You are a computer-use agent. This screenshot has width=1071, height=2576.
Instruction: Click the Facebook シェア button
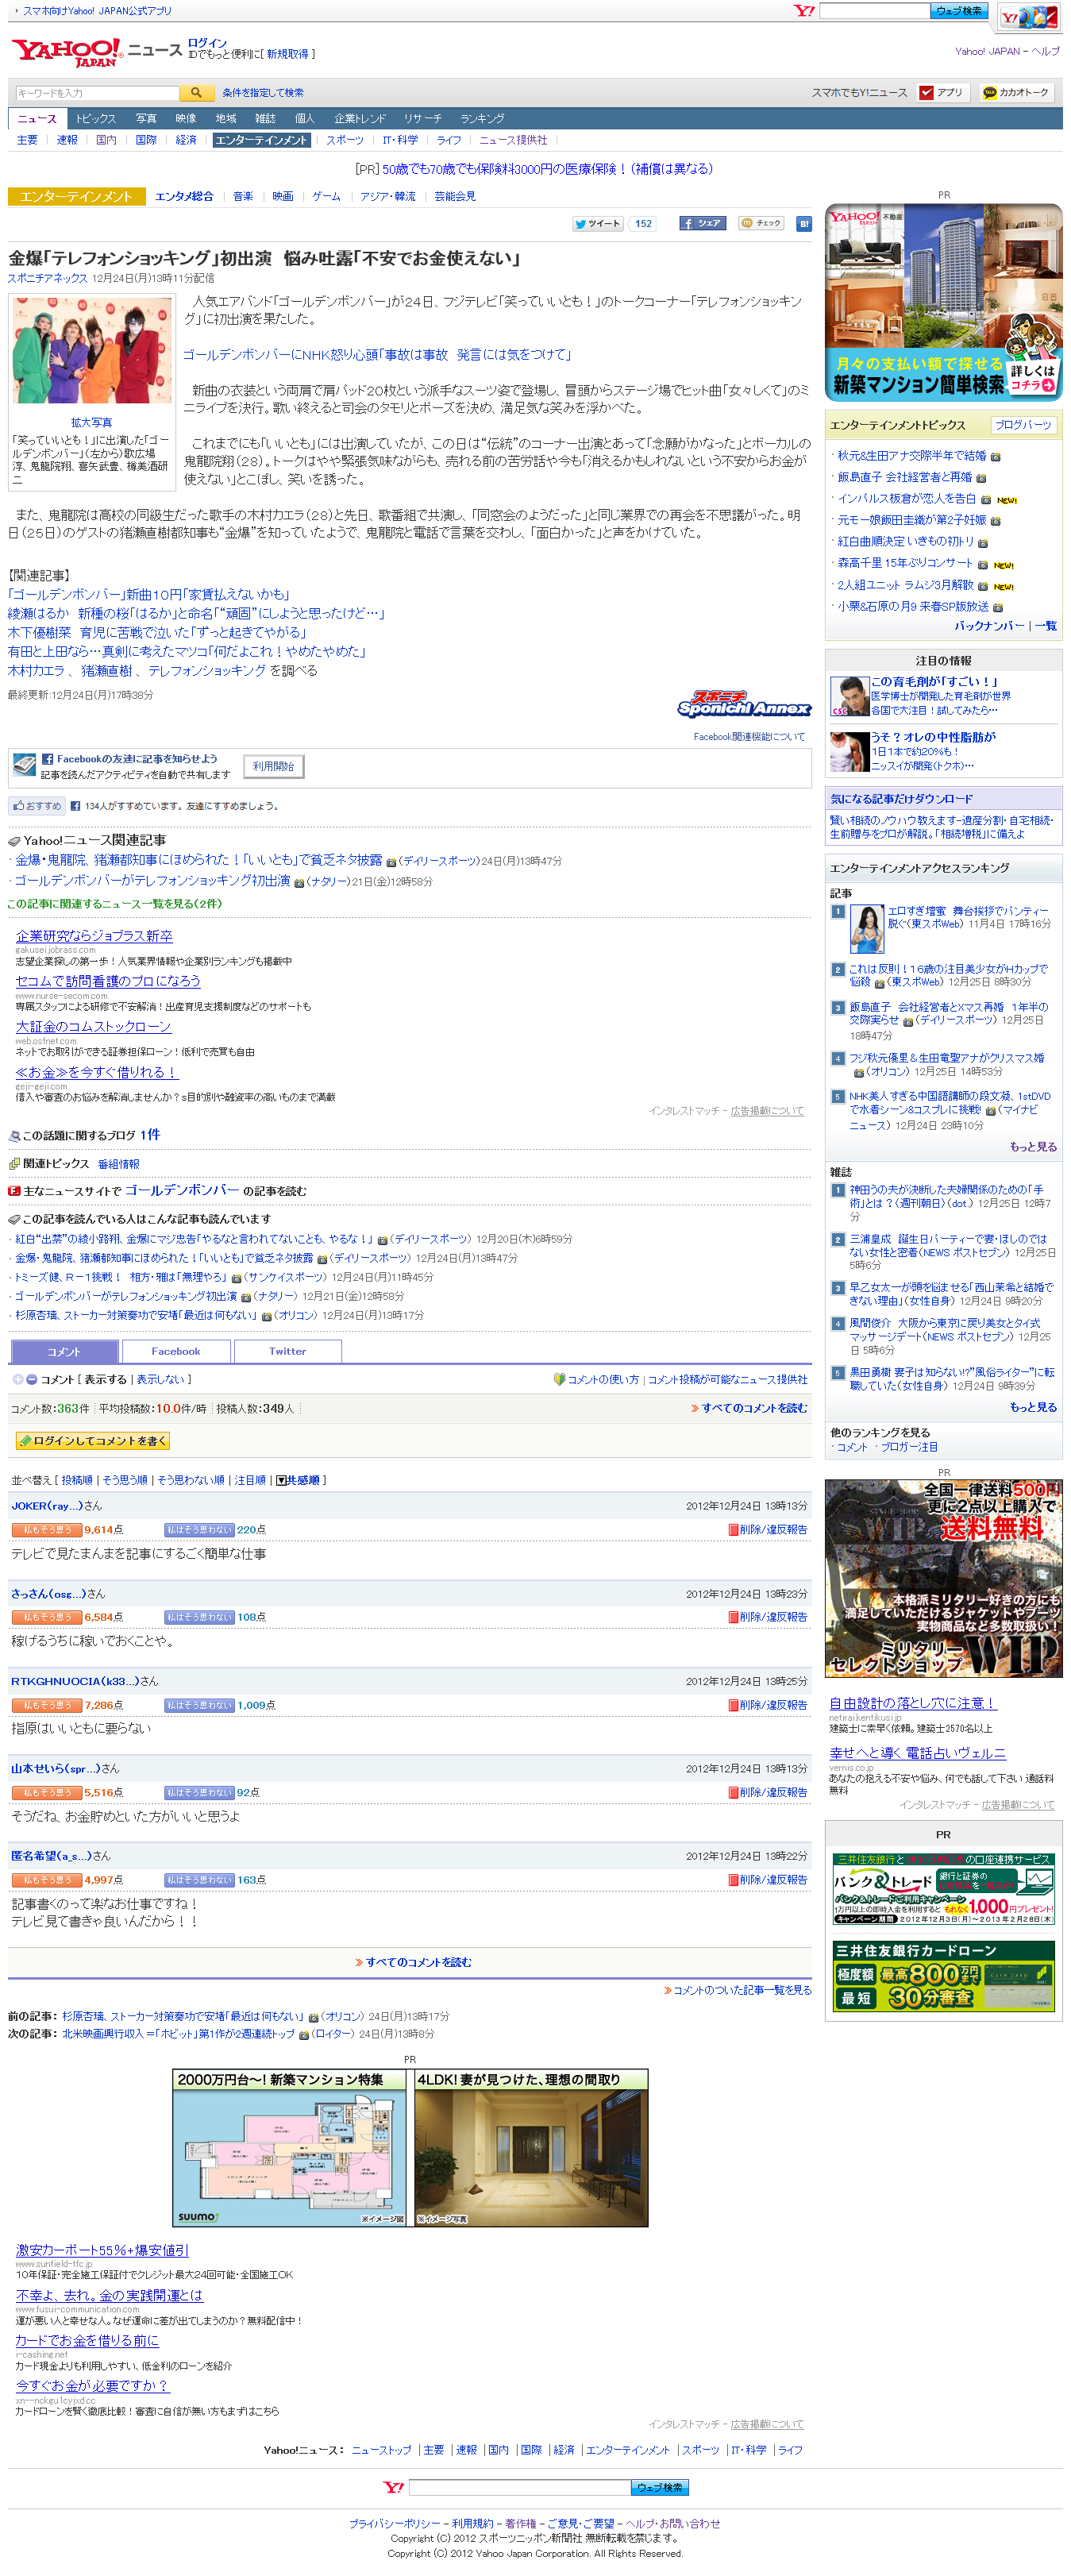coord(702,224)
